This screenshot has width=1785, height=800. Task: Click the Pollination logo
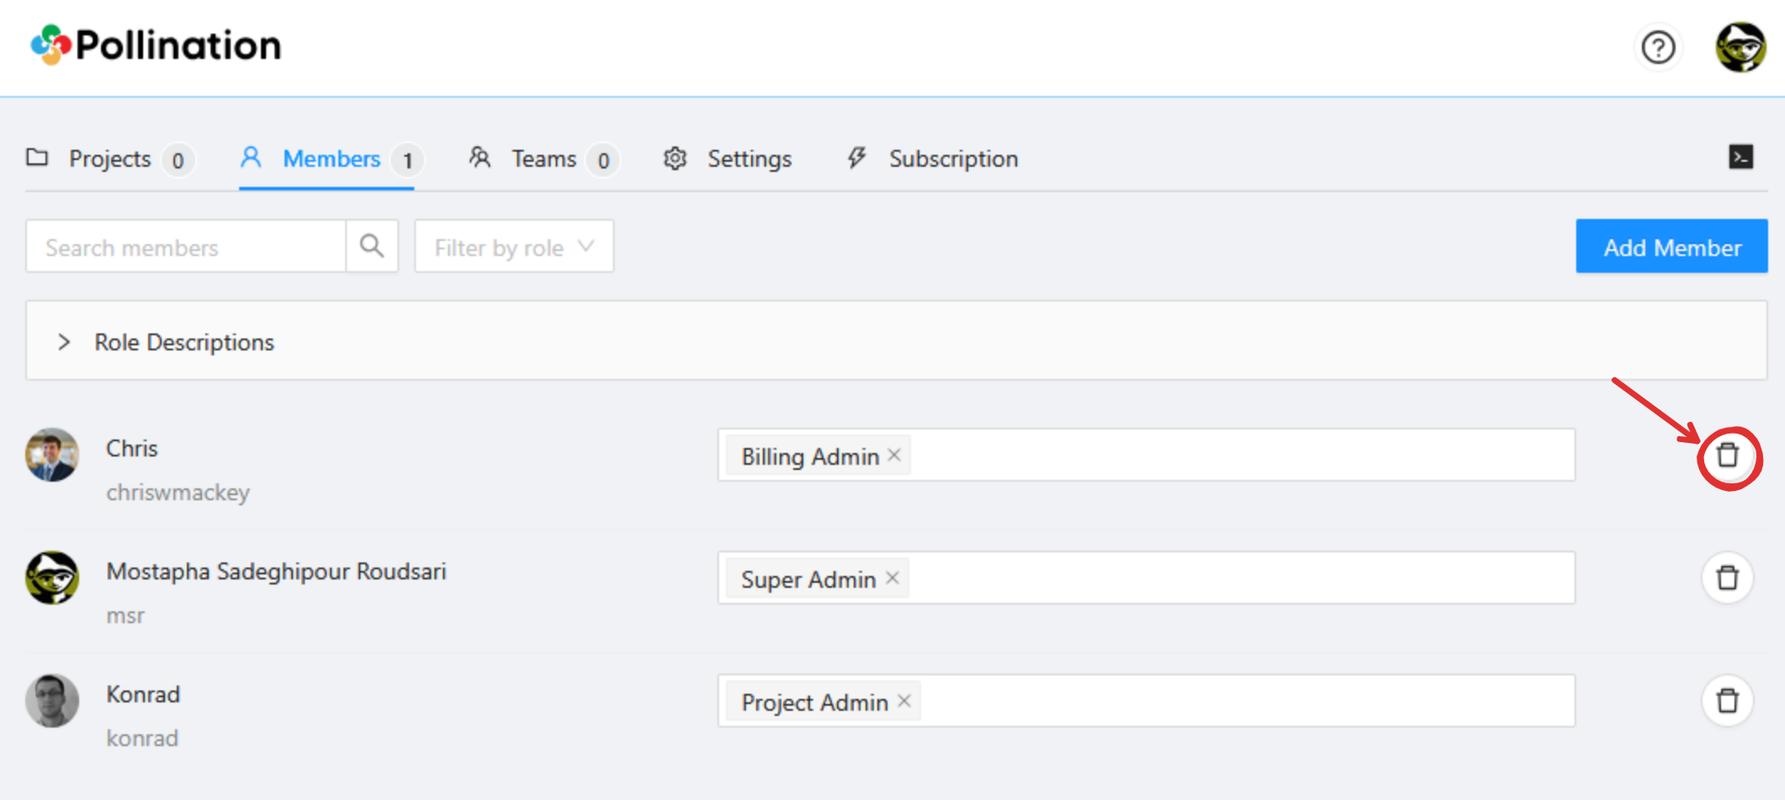[x=156, y=45]
